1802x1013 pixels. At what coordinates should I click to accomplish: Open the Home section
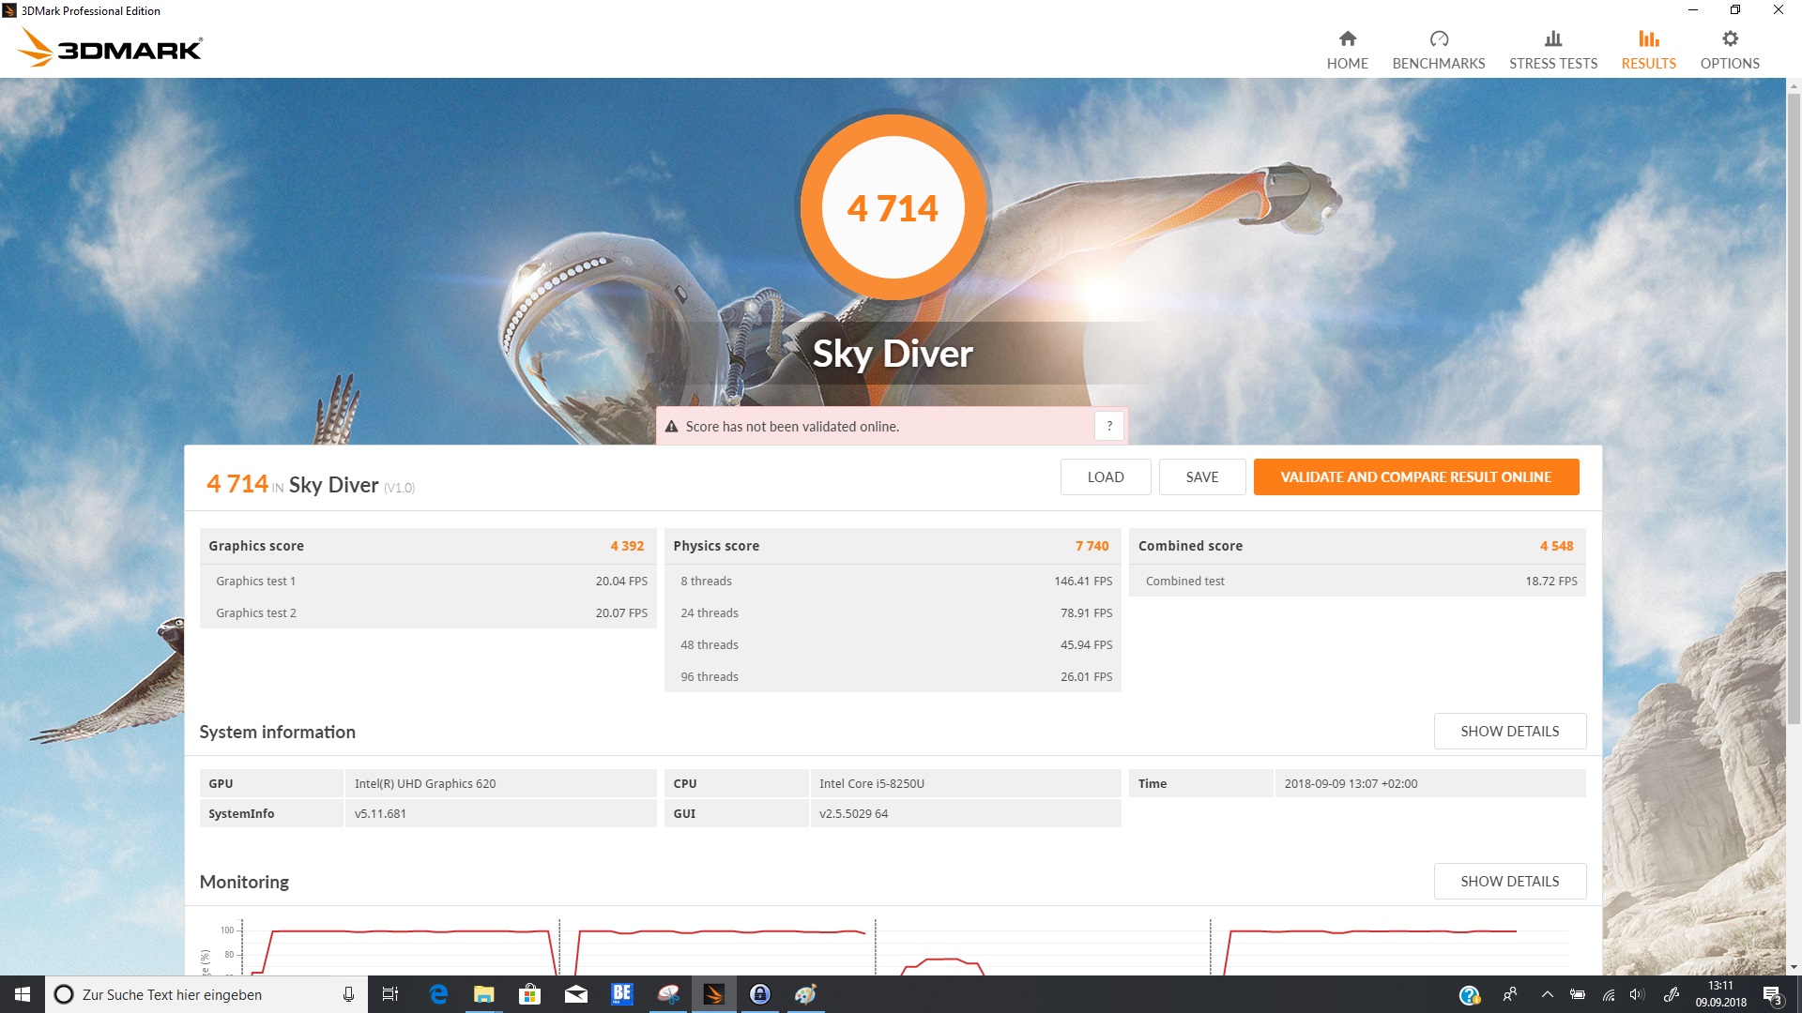pyautogui.click(x=1347, y=50)
